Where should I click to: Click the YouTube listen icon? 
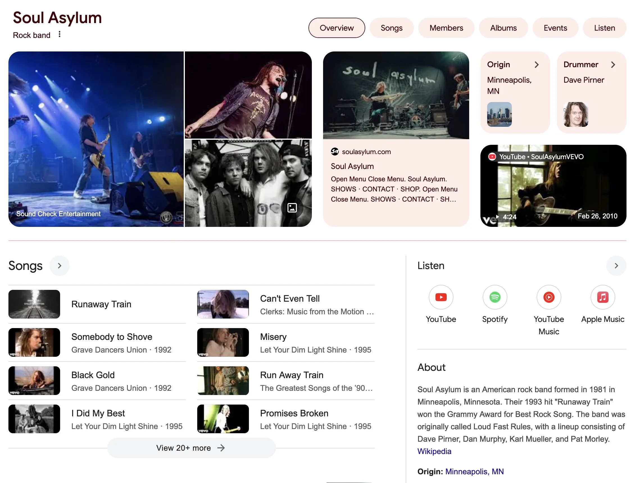click(x=441, y=297)
